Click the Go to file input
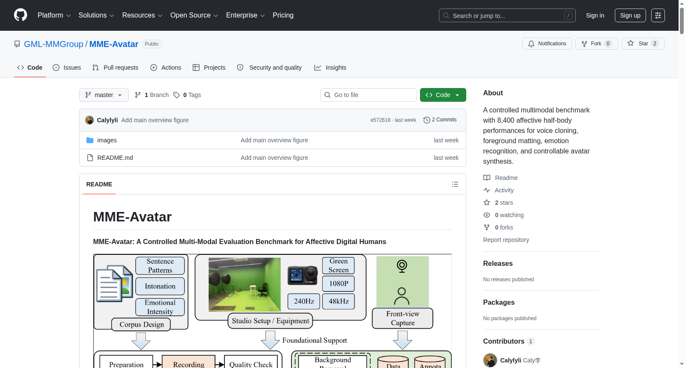Viewport: 685px width, 368px height. pyautogui.click(x=368, y=95)
